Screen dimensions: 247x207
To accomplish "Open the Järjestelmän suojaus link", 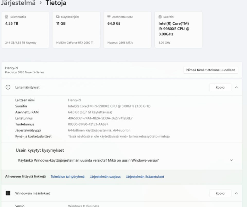I will 105,177.
